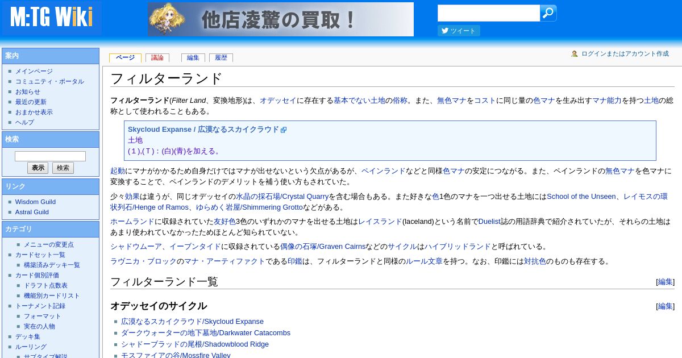Click the Twitter ツイート button

[459, 31]
